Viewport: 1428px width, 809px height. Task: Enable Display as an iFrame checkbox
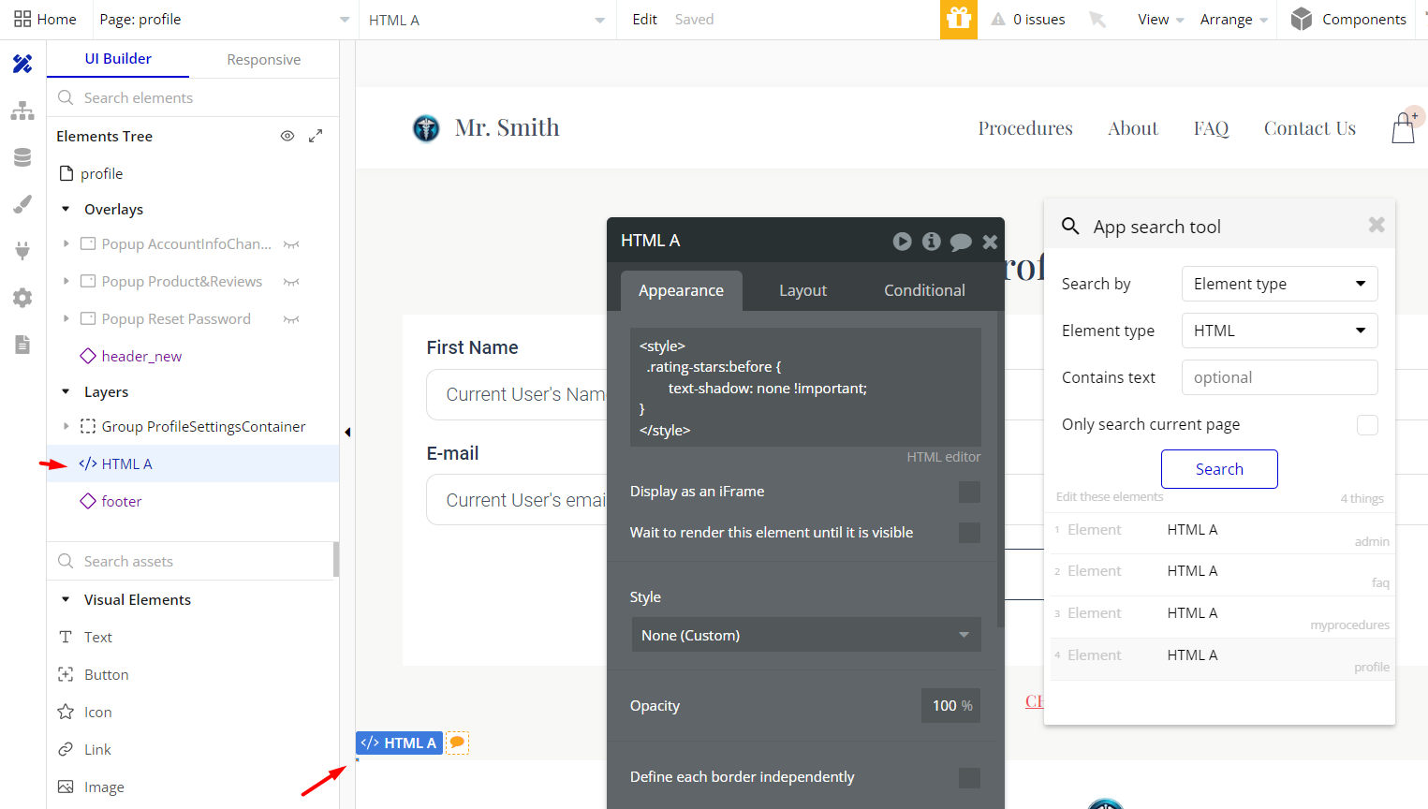(x=969, y=492)
